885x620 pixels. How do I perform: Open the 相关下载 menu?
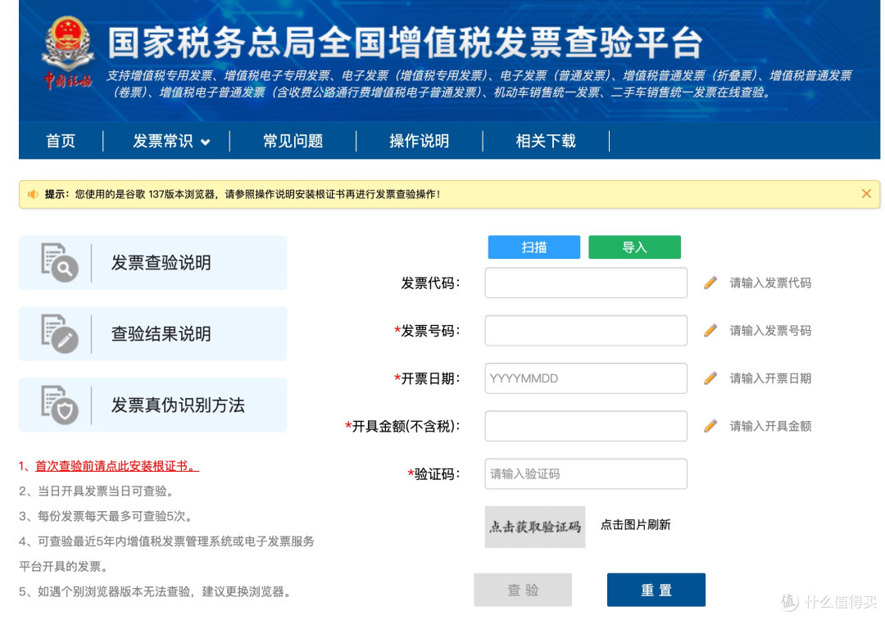pos(546,141)
